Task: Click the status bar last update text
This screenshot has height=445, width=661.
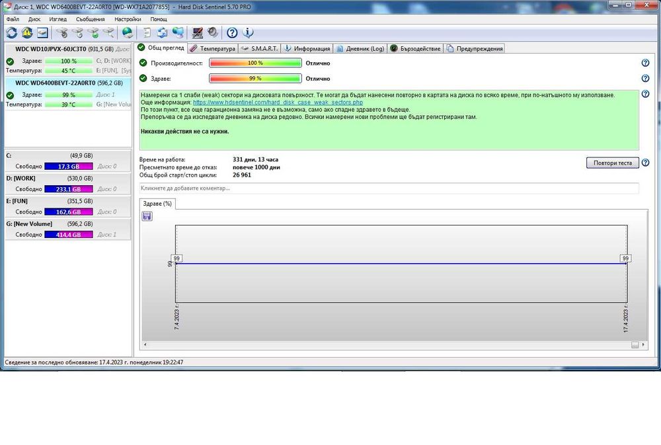Action: coord(94,362)
